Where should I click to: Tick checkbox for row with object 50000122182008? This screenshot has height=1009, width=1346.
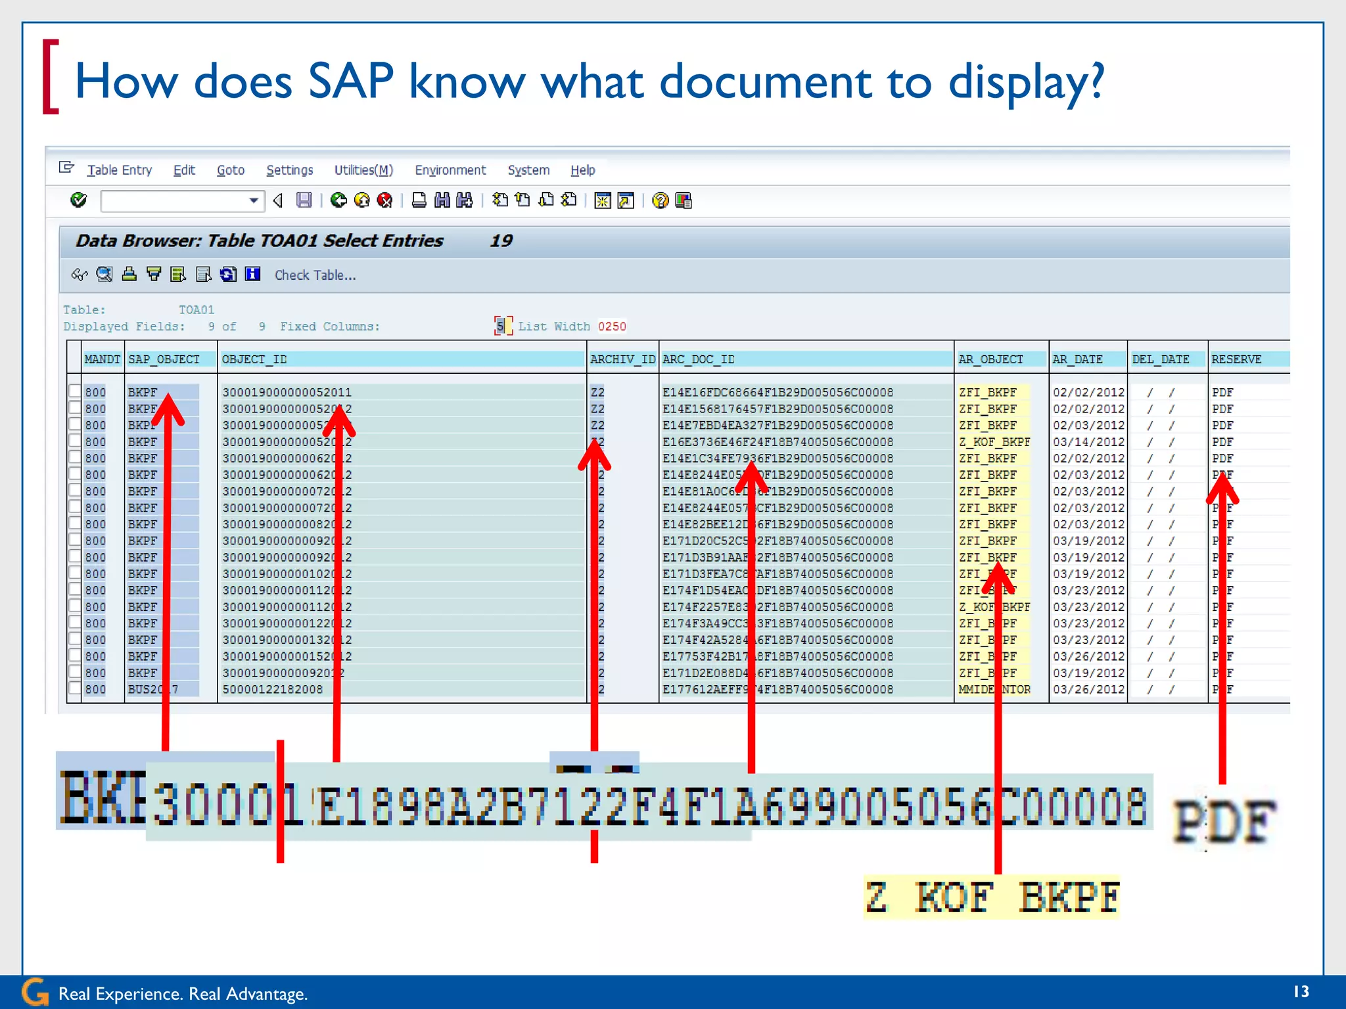pos(75,688)
